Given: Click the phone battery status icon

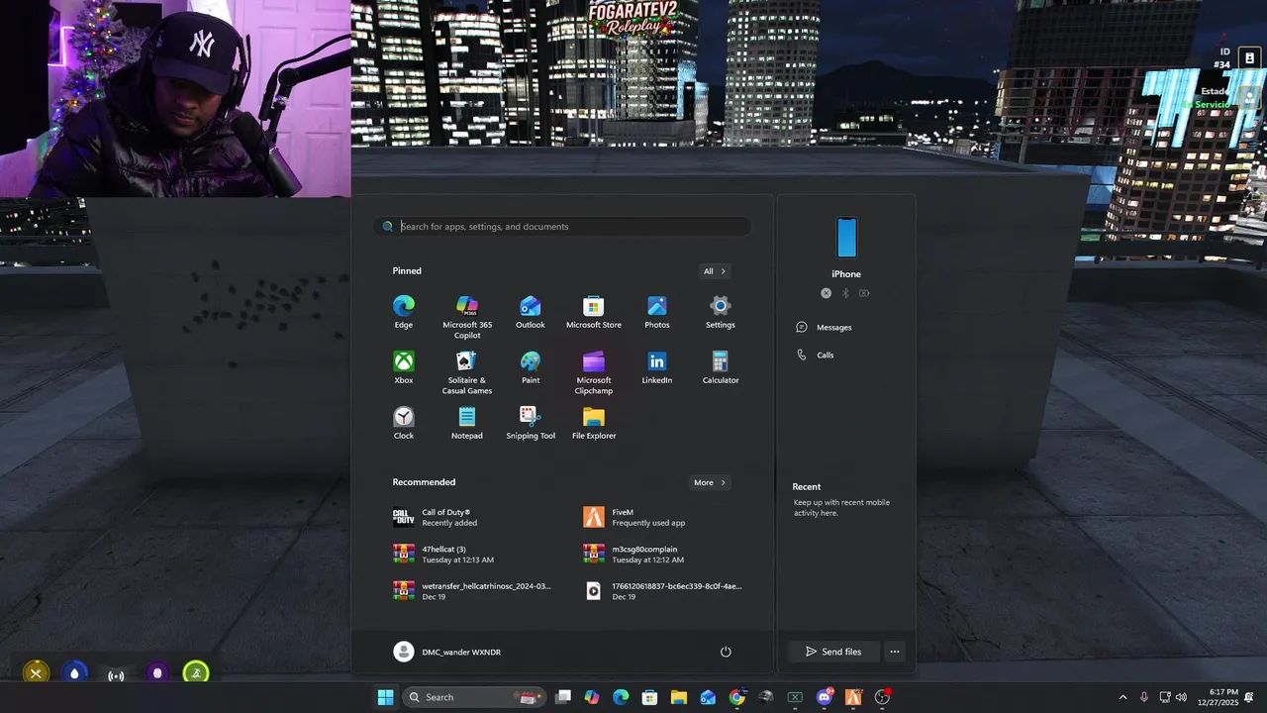Looking at the screenshot, I should point(864,293).
